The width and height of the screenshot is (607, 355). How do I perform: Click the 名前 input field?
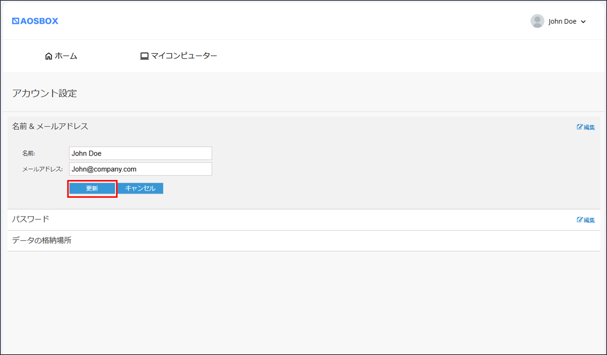[x=140, y=153]
